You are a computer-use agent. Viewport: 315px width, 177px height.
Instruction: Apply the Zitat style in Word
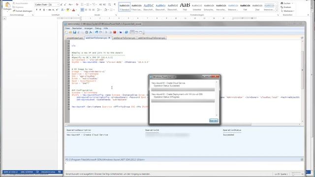tap(257, 7)
